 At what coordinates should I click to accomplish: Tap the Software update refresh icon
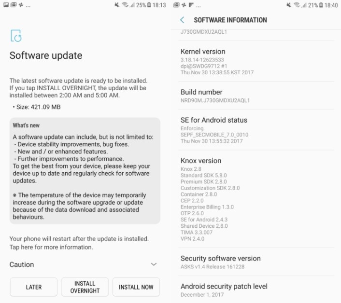click(x=16, y=36)
